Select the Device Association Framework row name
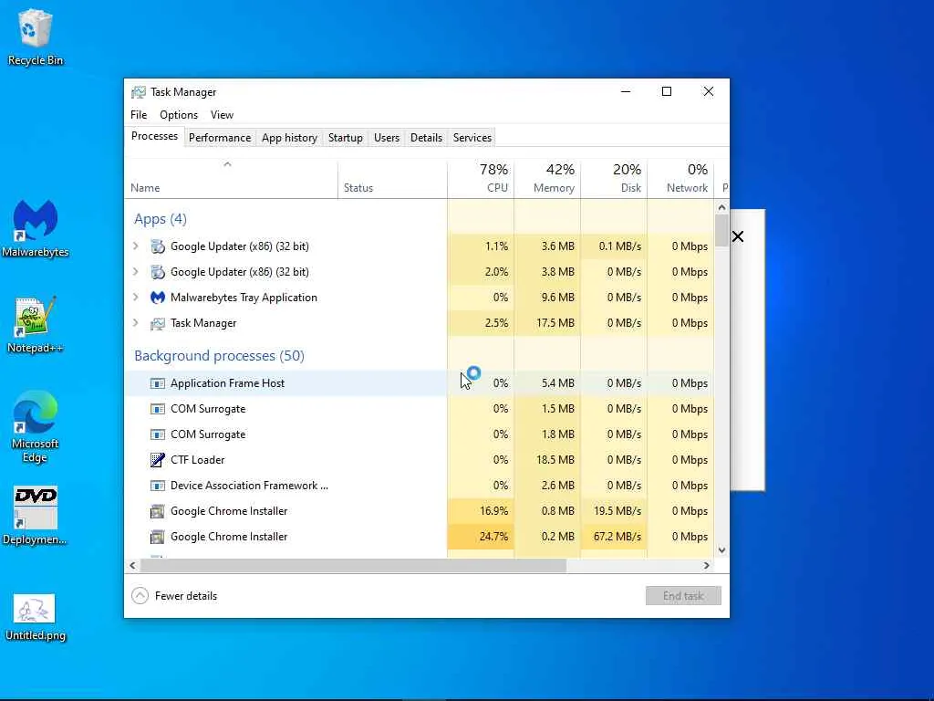This screenshot has height=701, width=934. click(249, 486)
